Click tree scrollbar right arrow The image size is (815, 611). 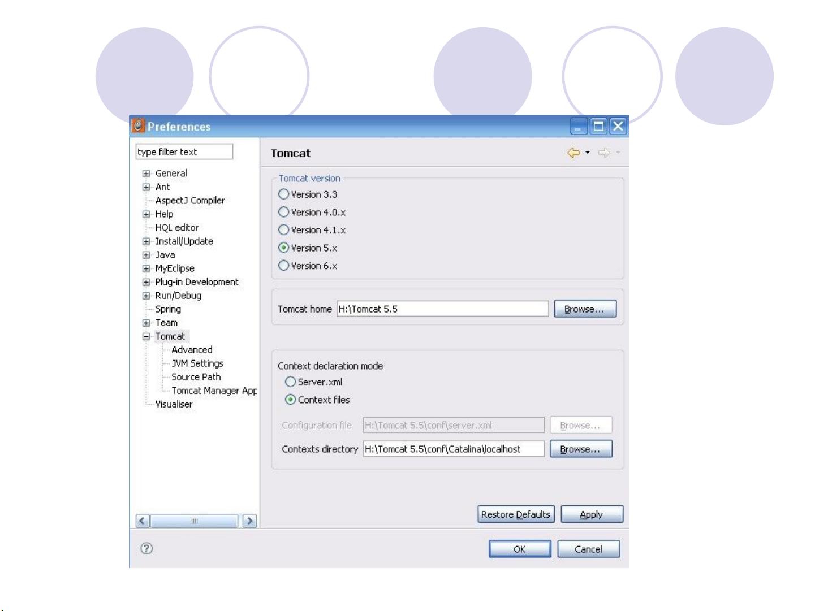249,521
